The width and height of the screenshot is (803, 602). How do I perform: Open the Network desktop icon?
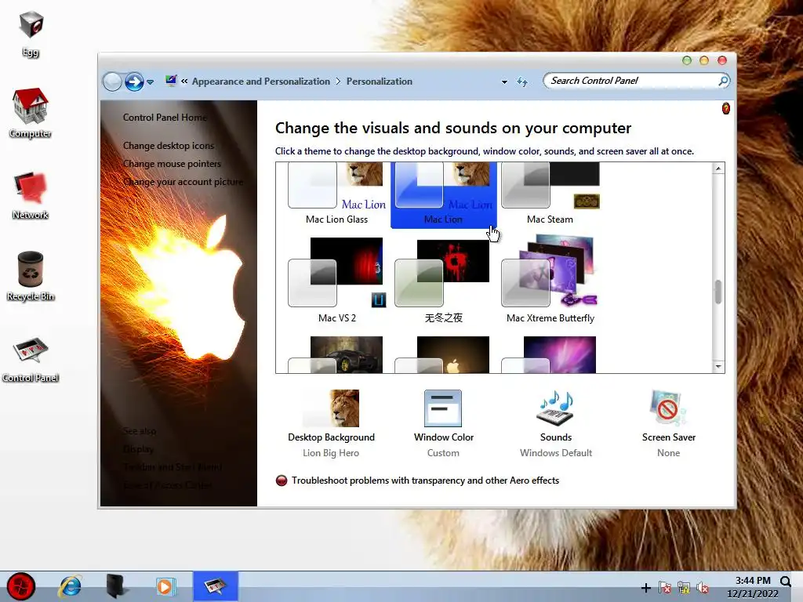pyautogui.click(x=31, y=196)
